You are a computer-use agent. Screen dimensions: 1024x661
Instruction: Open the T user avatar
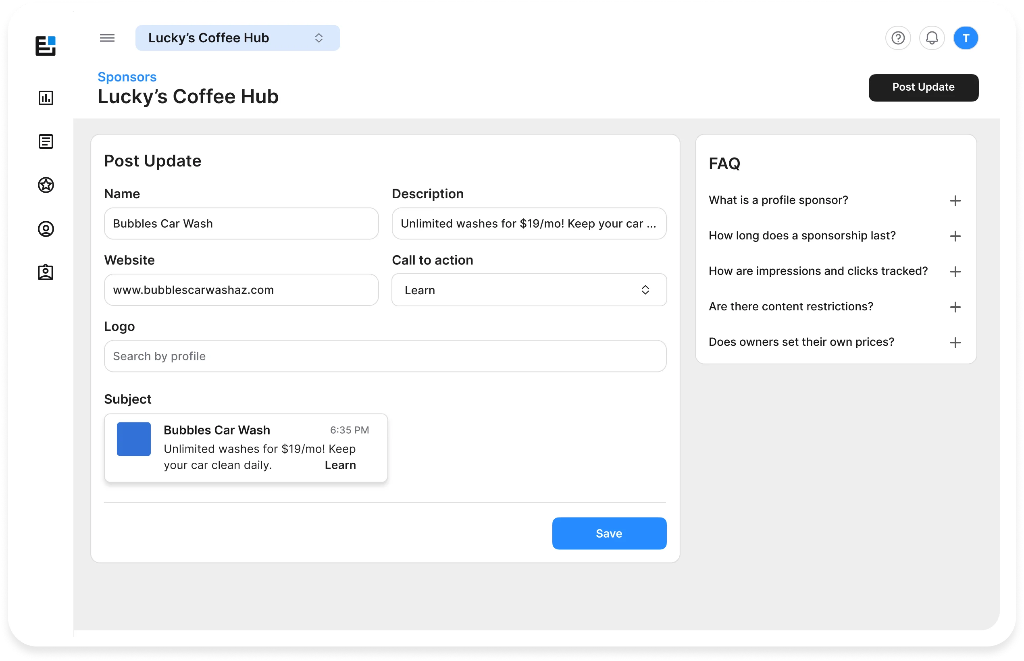966,38
